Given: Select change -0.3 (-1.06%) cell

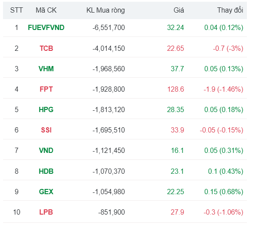Looking at the screenshot, I should pos(223,212).
